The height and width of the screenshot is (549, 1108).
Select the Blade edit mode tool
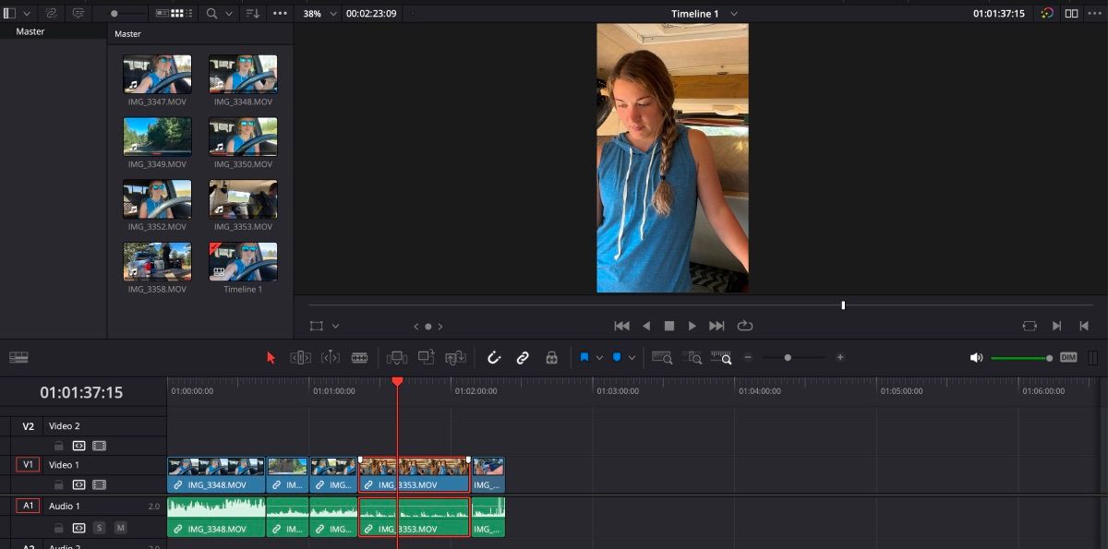click(361, 357)
